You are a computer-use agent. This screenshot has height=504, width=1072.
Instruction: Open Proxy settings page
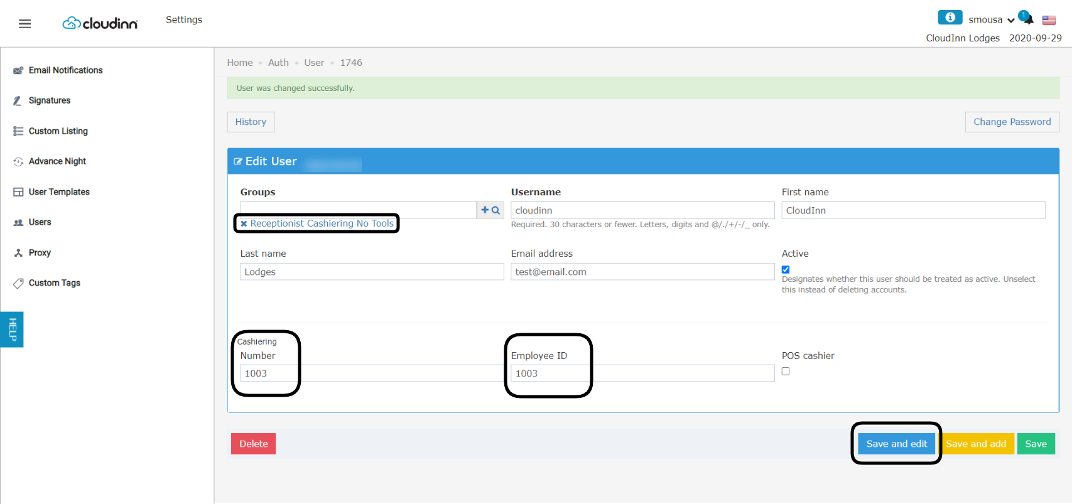click(x=40, y=253)
